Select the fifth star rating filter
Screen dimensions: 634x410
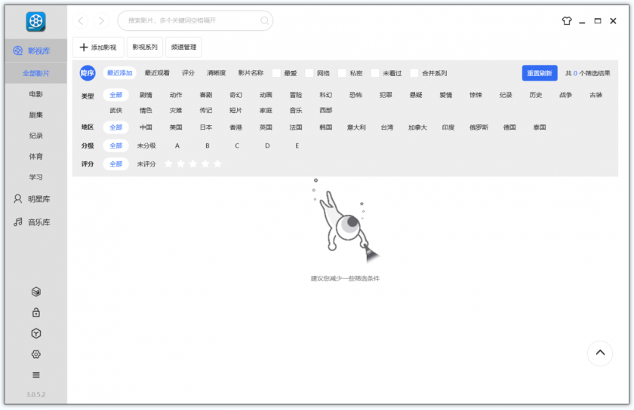(x=218, y=164)
